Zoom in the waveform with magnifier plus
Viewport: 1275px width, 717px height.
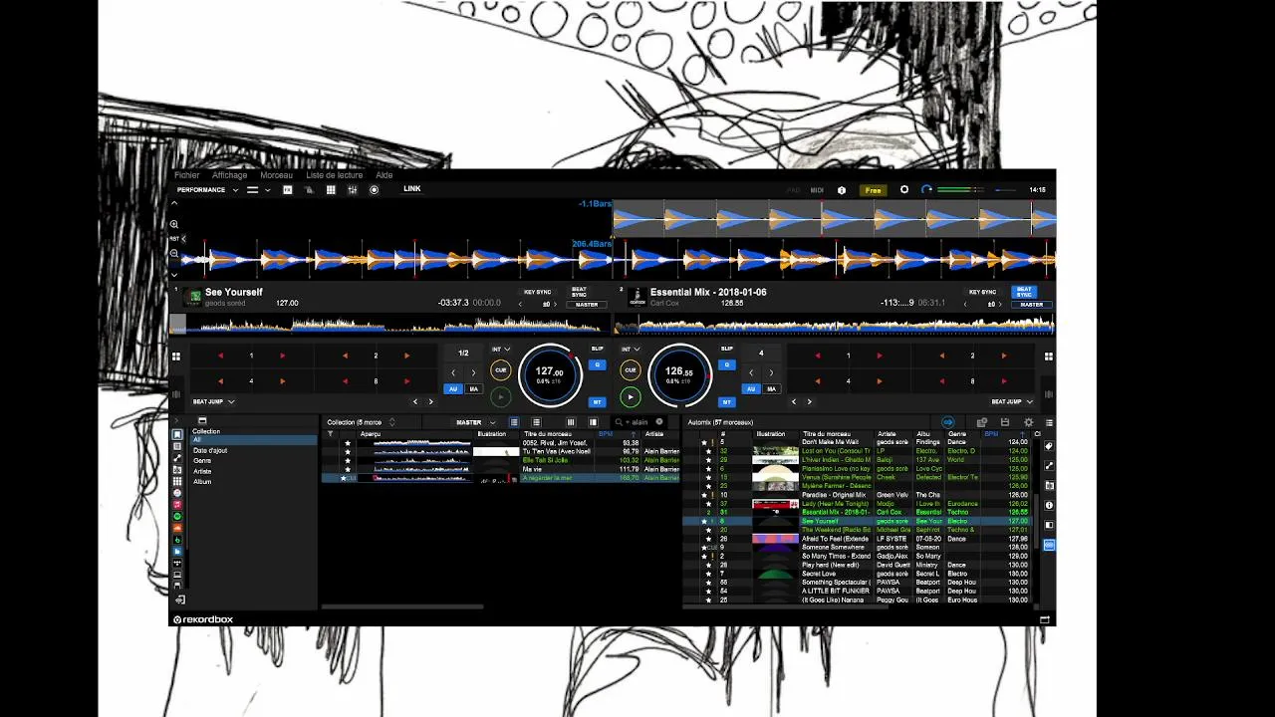pos(174,225)
